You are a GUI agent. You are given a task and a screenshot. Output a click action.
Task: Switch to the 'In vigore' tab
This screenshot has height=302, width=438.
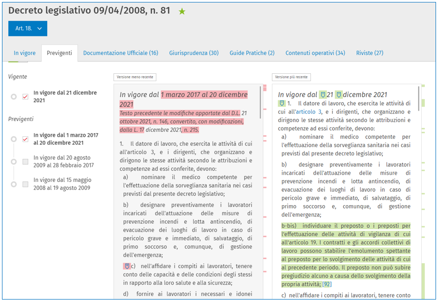pos(24,53)
